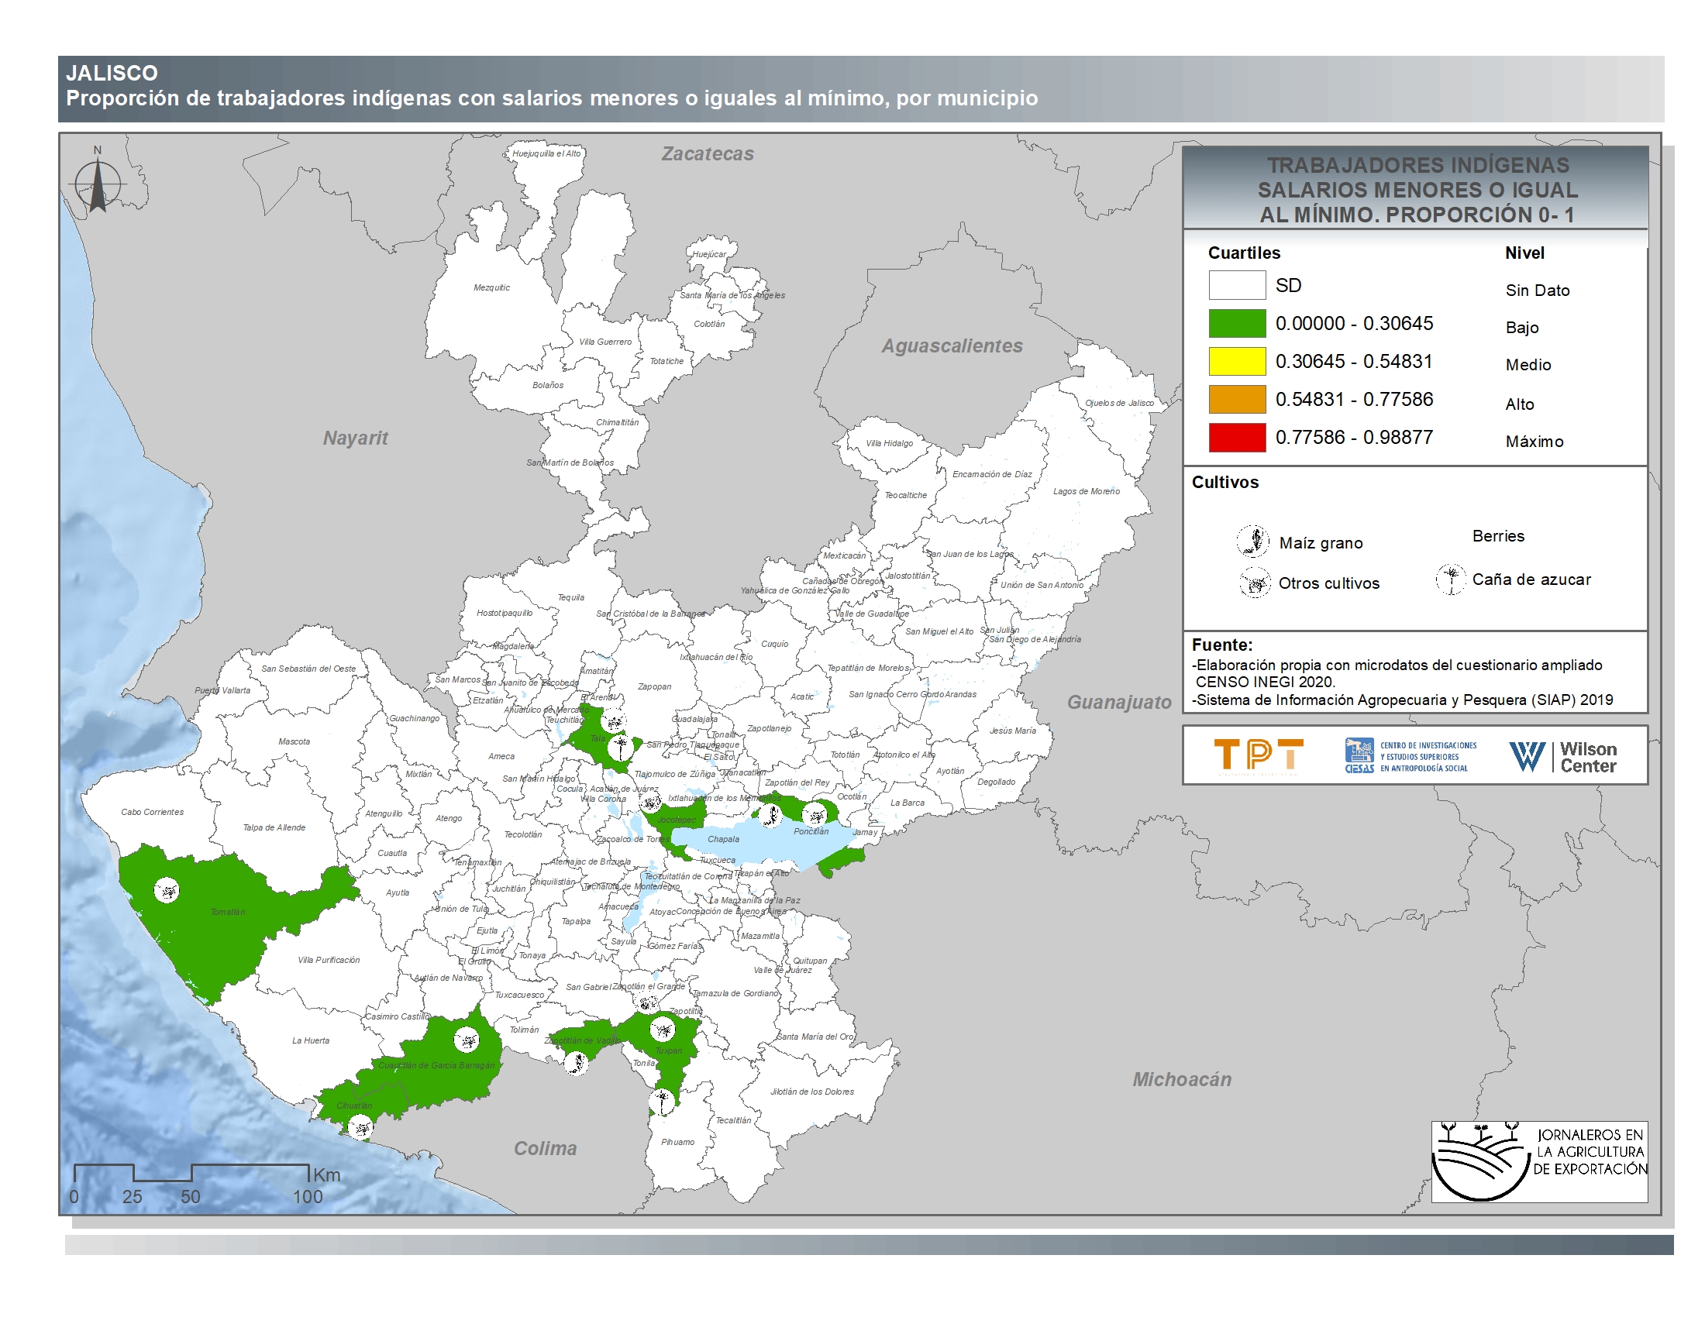The image size is (1705, 1317).
Task: Click the Puerto Vallarta municipality label
Action: point(222,690)
